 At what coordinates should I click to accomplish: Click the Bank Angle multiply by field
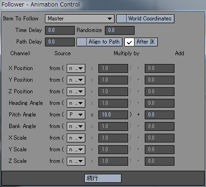113,126
